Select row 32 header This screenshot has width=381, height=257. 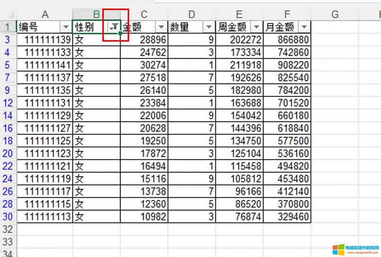pyautogui.click(x=8, y=229)
